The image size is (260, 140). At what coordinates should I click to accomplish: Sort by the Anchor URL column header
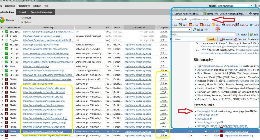[139, 28]
